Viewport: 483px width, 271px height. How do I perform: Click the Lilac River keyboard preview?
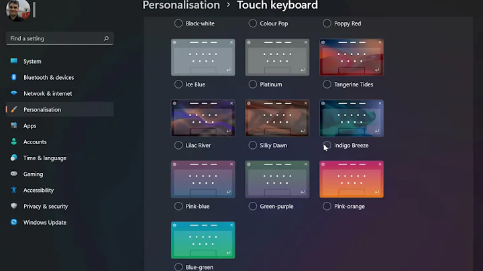[203, 118]
